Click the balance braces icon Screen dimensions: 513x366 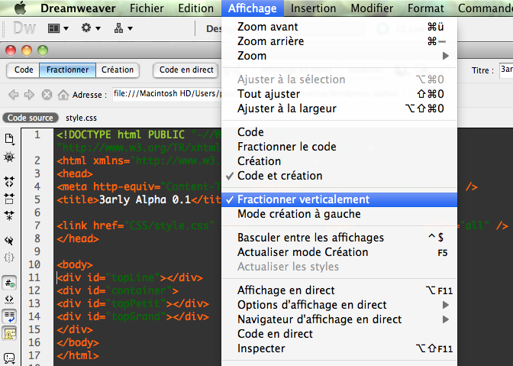tap(9, 257)
